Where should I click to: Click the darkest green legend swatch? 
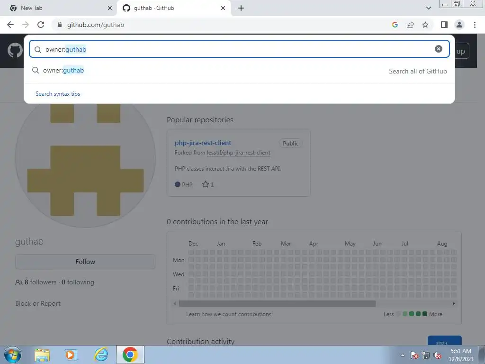click(x=425, y=314)
